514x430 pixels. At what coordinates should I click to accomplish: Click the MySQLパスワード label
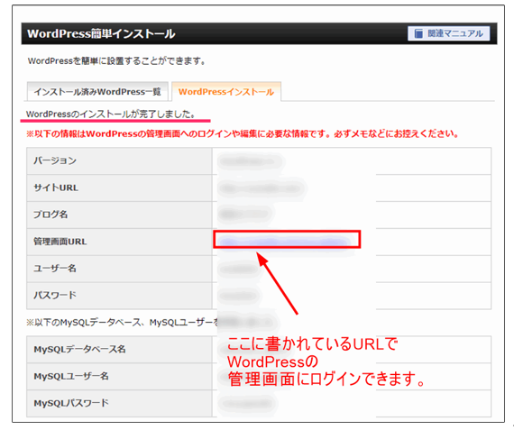[x=71, y=403]
